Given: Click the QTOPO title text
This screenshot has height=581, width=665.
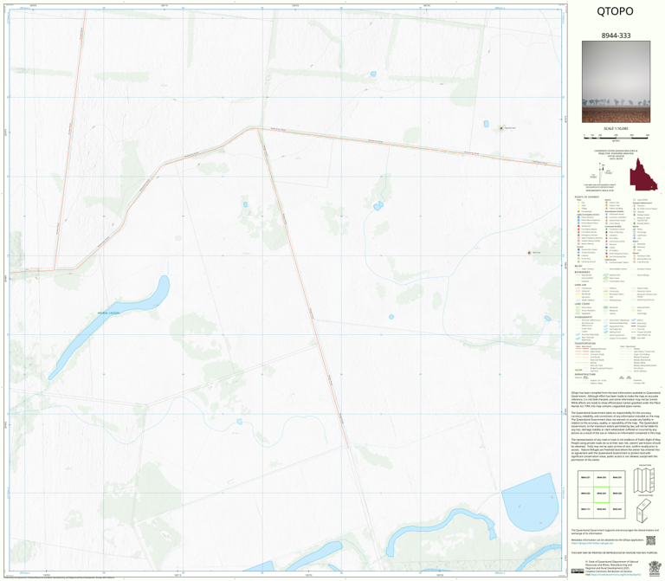Looking at the screenshot, I should tap(615, 11).
